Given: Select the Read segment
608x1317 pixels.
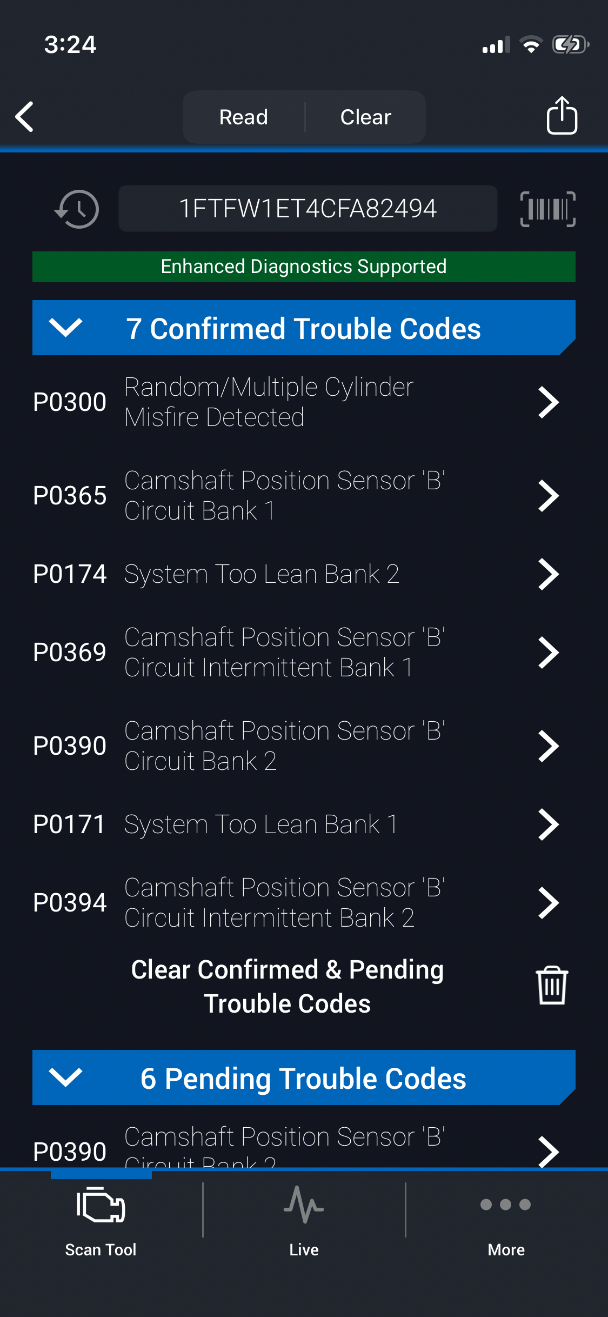Looking at the screenshot, I should (244, 117).
